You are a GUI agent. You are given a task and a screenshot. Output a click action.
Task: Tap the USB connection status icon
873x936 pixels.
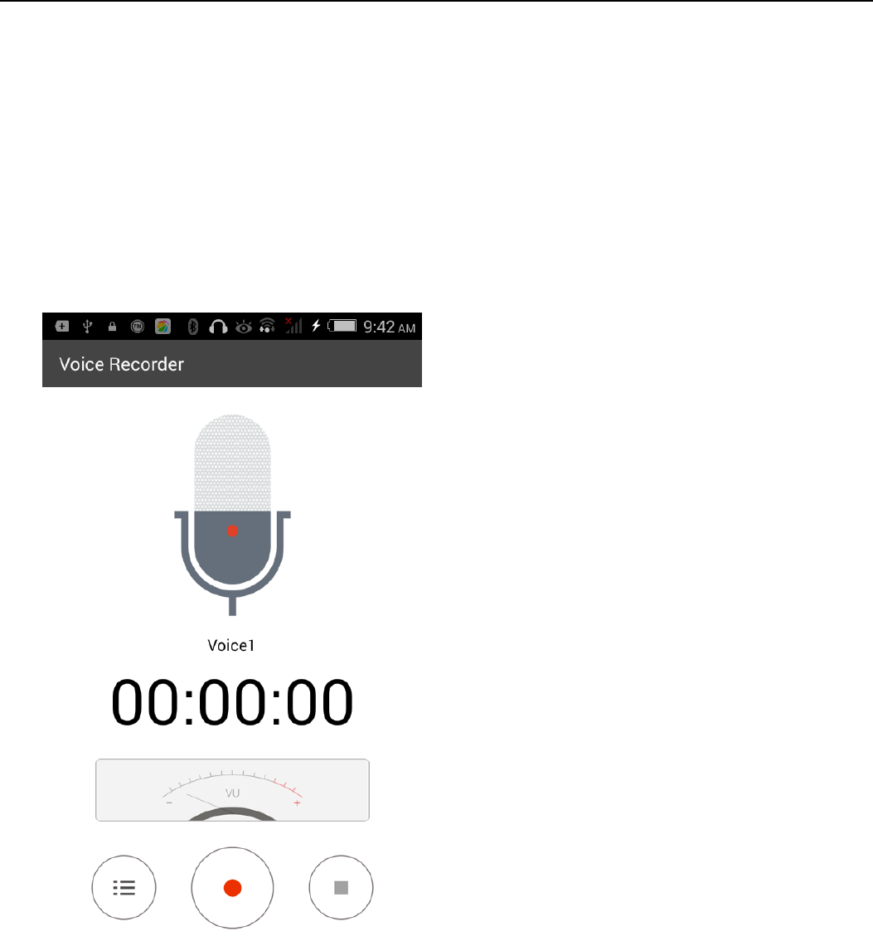88,326
